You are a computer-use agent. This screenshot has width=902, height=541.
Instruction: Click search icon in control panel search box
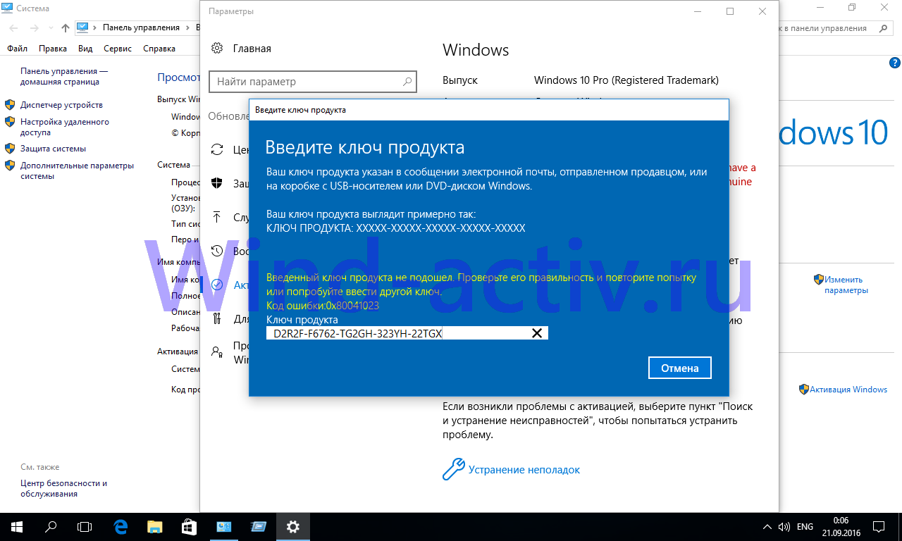point(883,28)
